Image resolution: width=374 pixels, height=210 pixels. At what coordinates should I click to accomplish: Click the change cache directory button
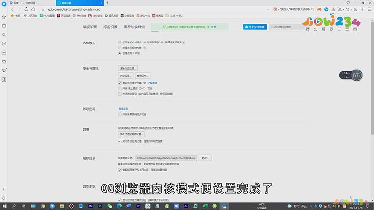click(205, 158)
